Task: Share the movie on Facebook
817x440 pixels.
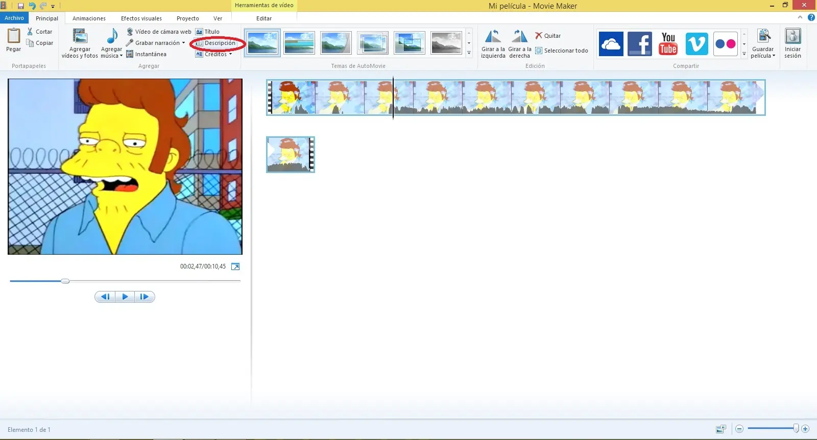Action: tap(639, 44)
